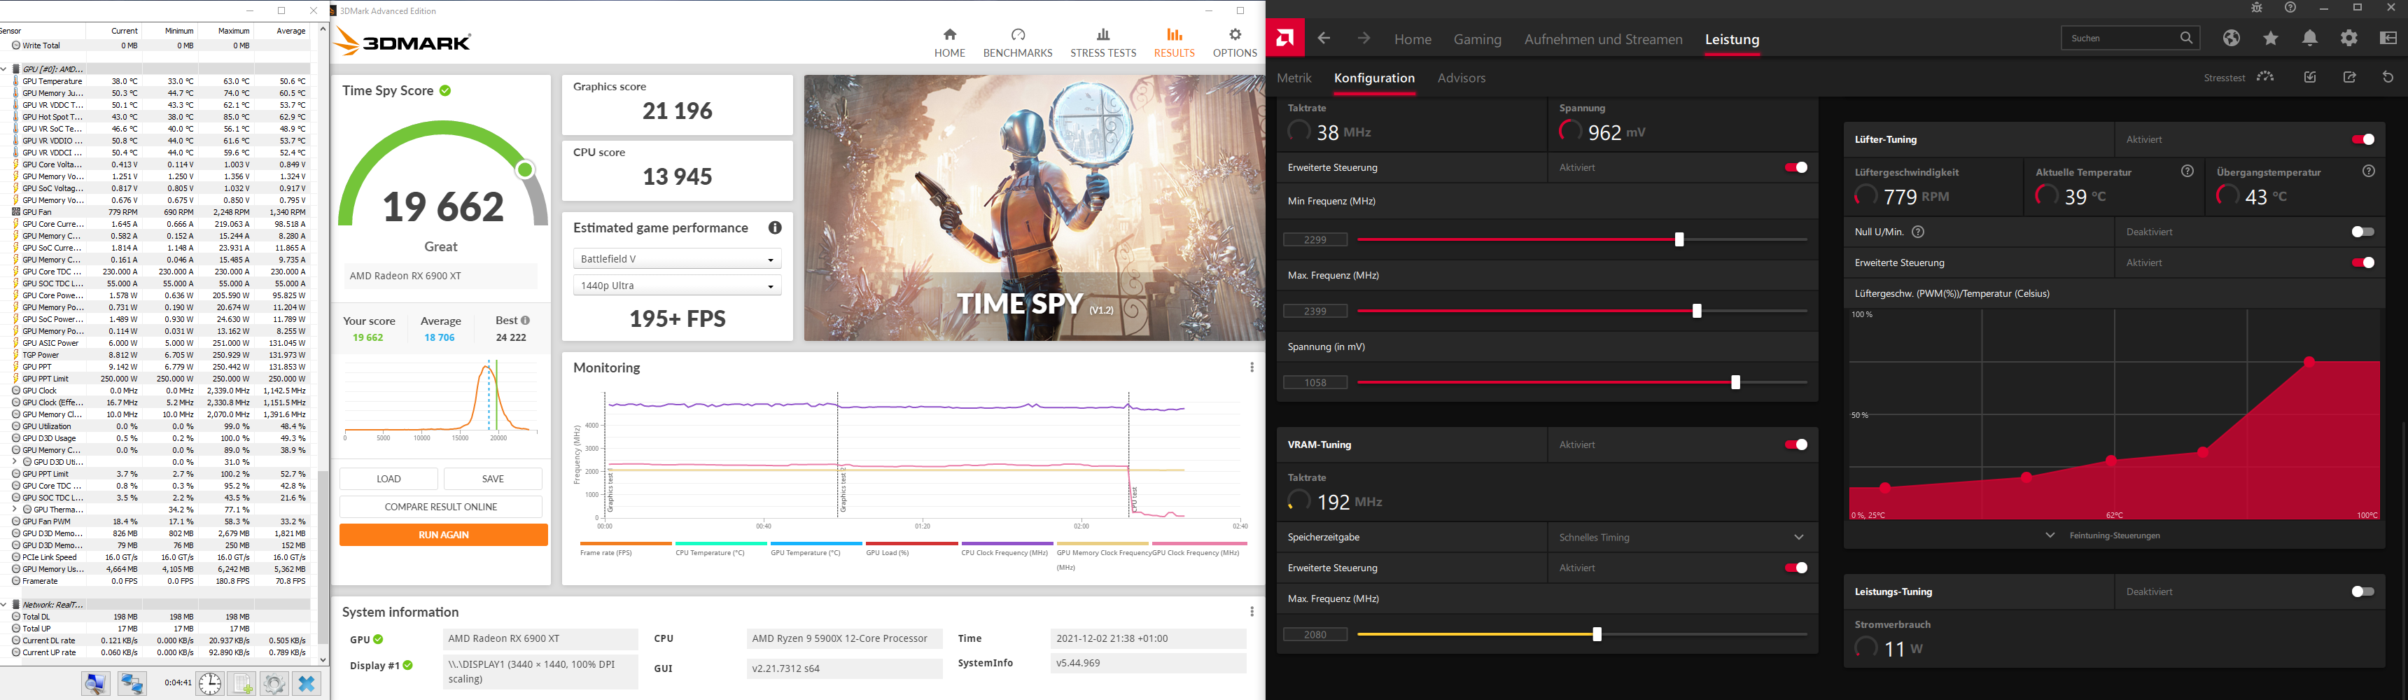Toggle the Radeon sidebar panel icon

(x=2388, y=38)
